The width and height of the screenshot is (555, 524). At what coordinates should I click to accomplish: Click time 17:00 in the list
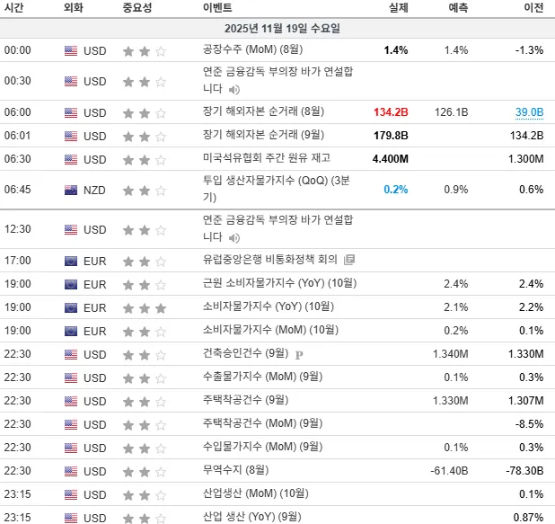click(17, 261)
